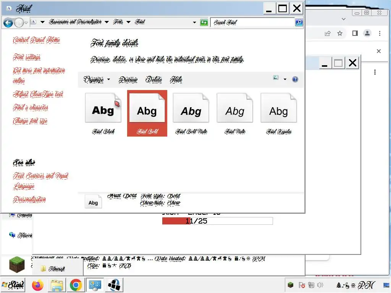Click the Abg preview icon in details pane

(93, 201)
